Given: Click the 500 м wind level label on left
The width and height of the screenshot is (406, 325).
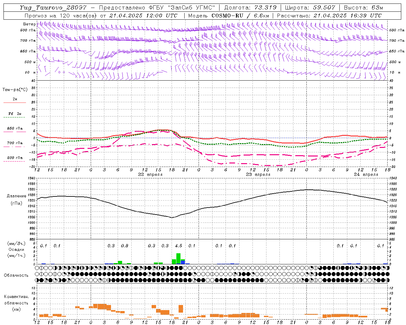Looking at the screenshot, I should pyautogui.click(x=30, y=62).
